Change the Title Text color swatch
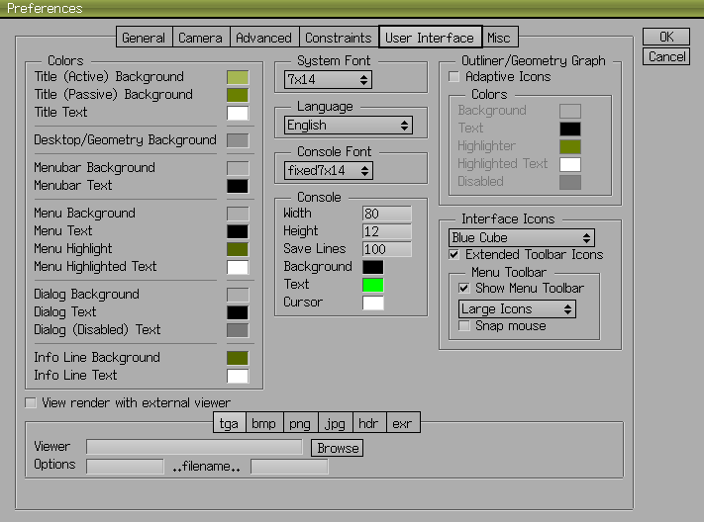The image size is (704, 522). point(238,113)
